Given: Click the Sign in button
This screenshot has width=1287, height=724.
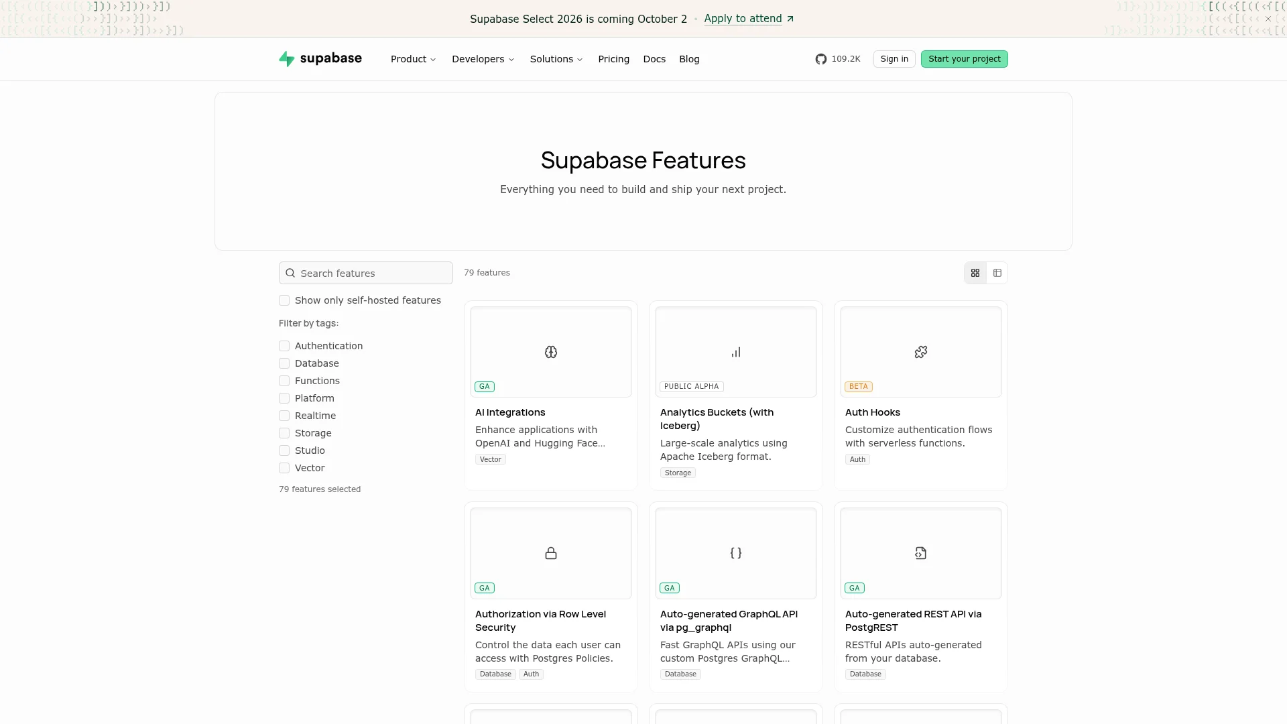Looking at the screenshot, I should [x=894, y=59].
